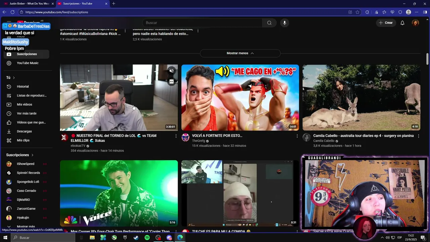The height and width of the screenshot is (242, 430).
Task: Click the YouTube search magnifier button
Action: [x=269, y=23]
